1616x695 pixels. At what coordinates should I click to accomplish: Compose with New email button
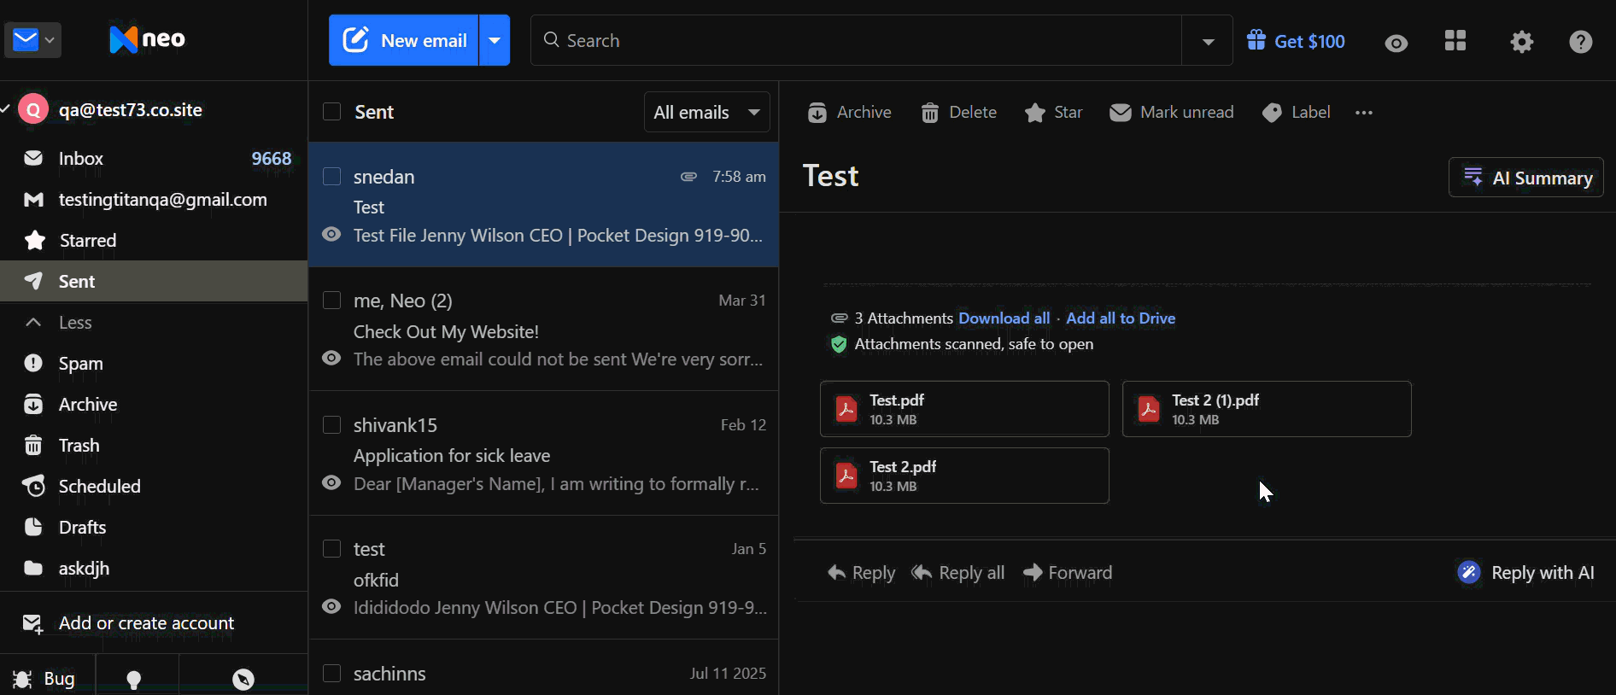403,40
